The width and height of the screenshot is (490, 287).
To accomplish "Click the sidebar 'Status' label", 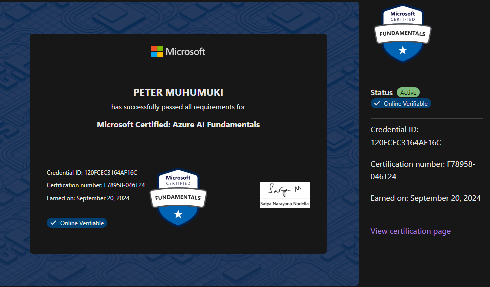I will [381, 93].
